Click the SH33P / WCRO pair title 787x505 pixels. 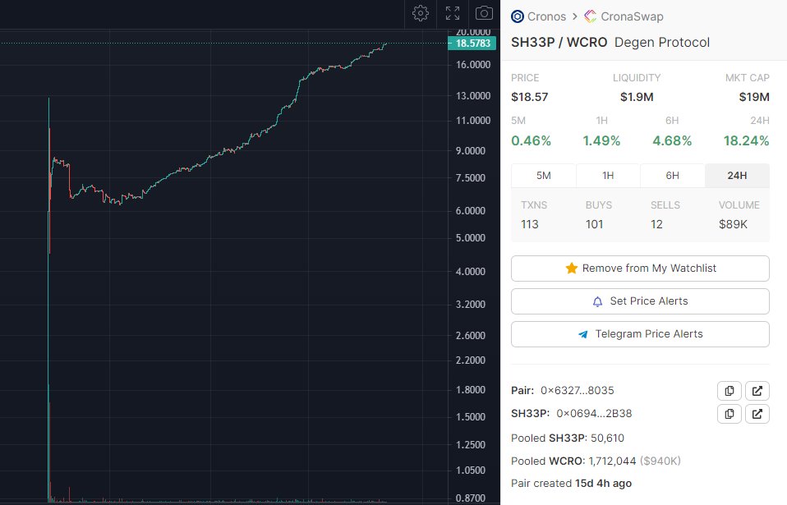click(x=559, y=42)
